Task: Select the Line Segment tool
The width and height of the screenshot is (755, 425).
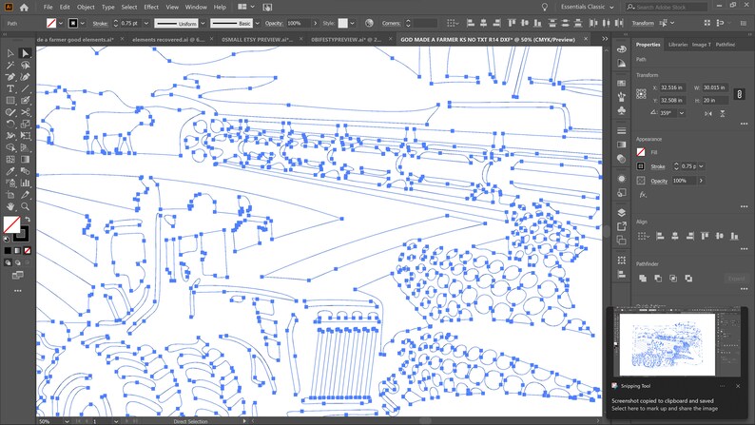Action: point(25,88)
